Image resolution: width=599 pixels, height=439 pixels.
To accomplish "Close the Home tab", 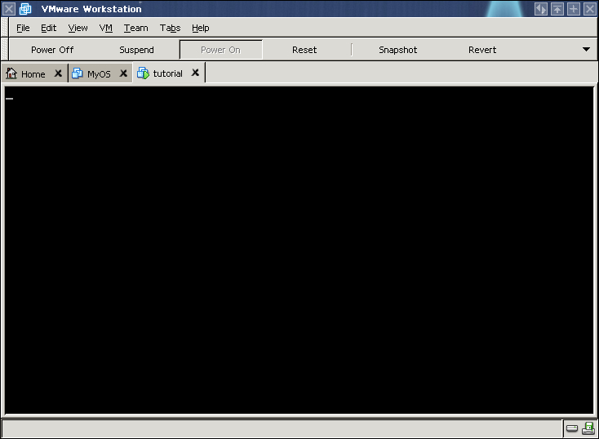I will pos(58,73).
